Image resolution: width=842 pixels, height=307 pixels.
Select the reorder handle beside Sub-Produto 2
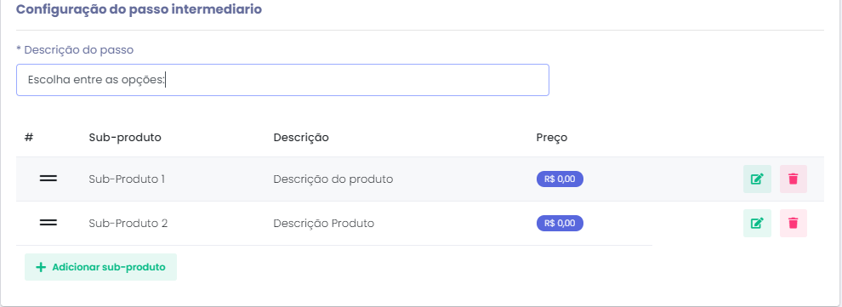[x=48, y=224]
